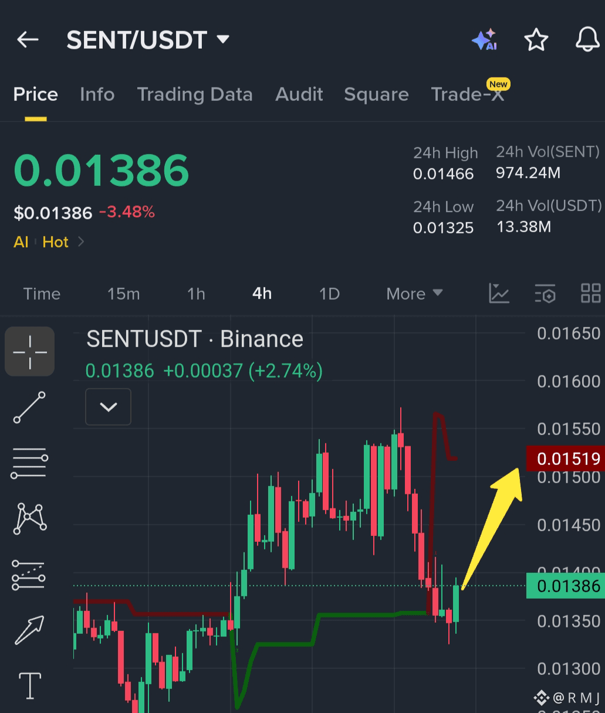605x713 pixels.
Task: Click the 24h High value 0.01466
Action: coord(443,174)
